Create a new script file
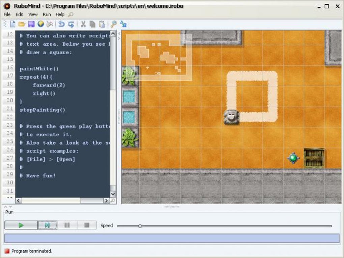344x258 pixels. 13,24
